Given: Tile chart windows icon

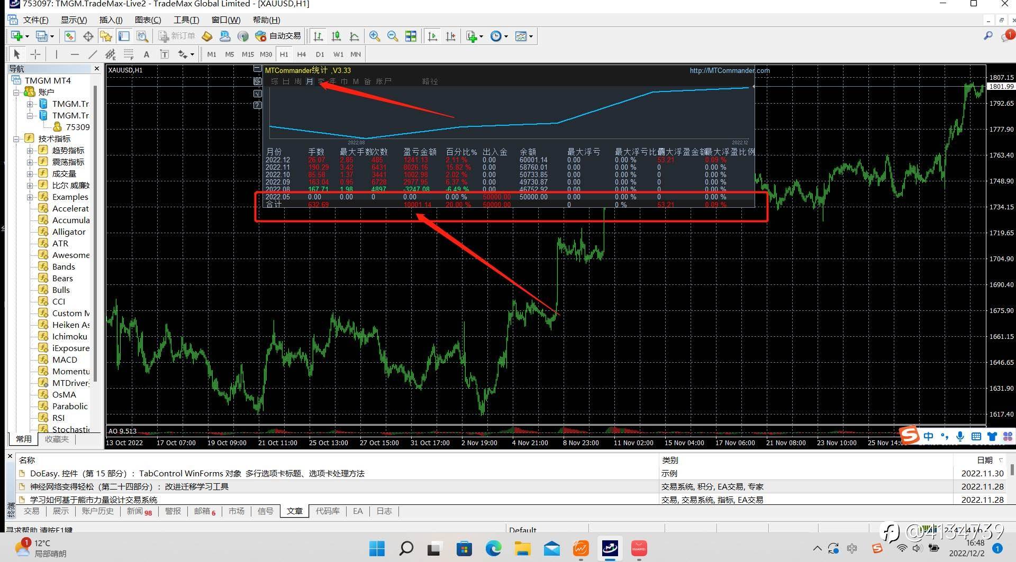Looking at the screenshot, I should (x=411, y=36).
